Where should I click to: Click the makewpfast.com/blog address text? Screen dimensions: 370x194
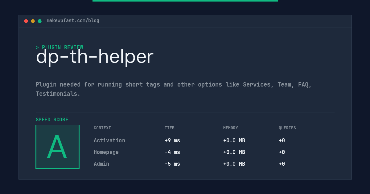[73, 21]
